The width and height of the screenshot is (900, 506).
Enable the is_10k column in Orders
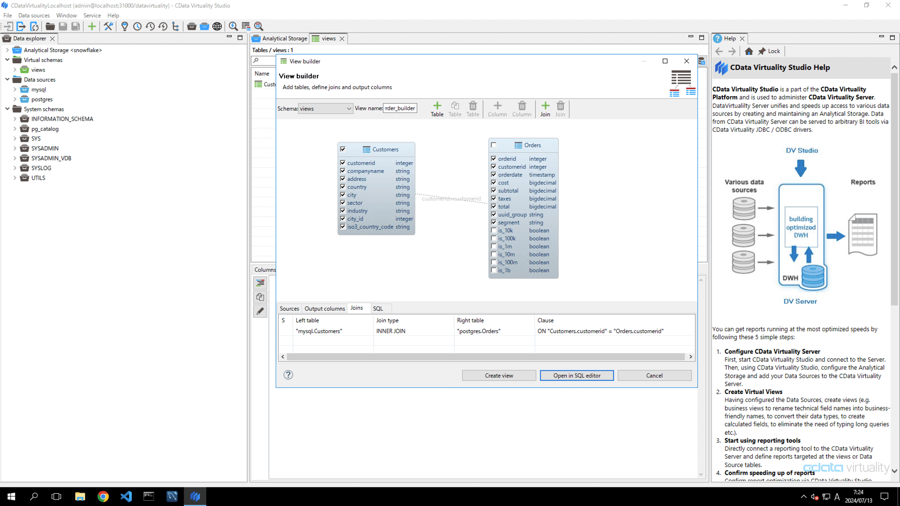pos(494,230)
